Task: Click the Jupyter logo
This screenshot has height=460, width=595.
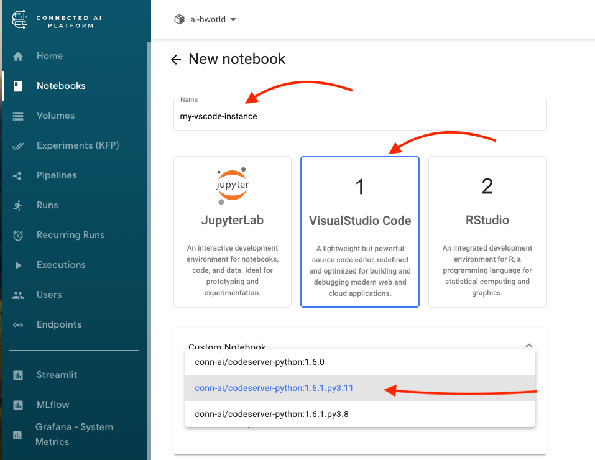Action: tap(233, 186)
